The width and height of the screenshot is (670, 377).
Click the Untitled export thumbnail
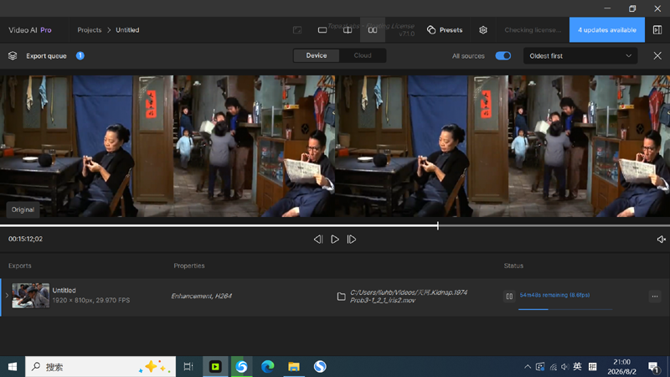(x=30, y=296)
